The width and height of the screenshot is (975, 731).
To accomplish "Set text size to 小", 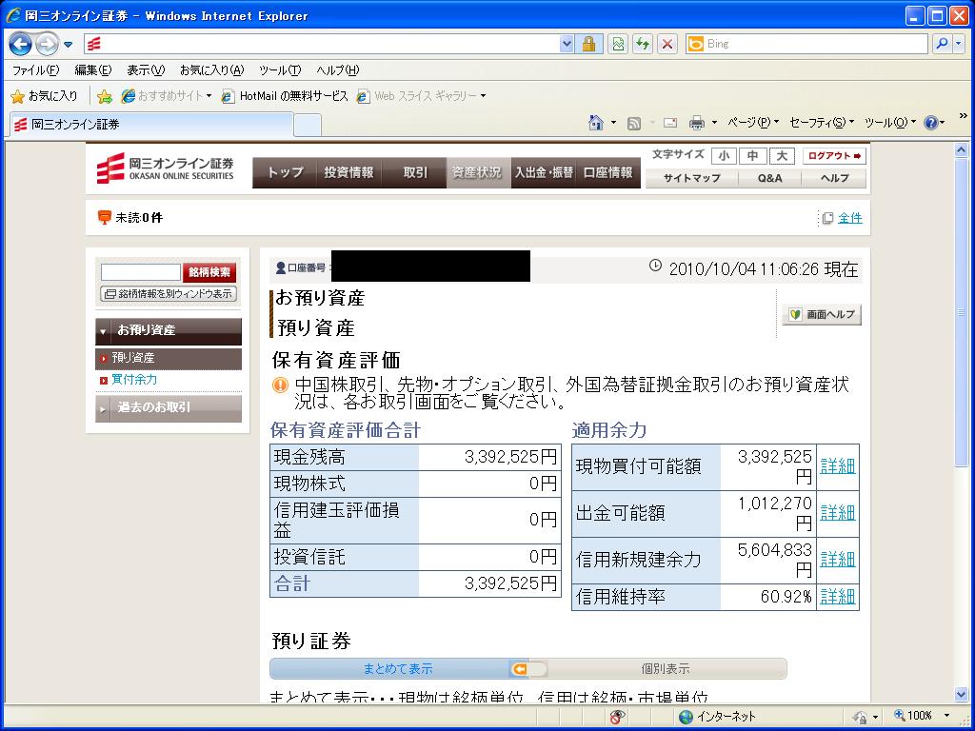I will pos(724,155).
